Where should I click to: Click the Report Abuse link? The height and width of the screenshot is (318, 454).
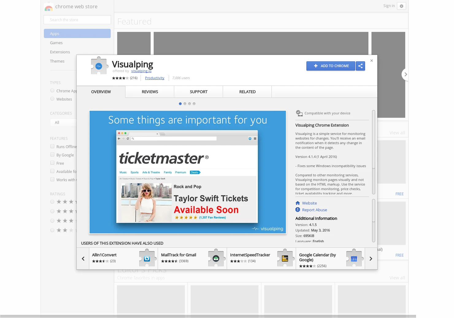(314, 210)
